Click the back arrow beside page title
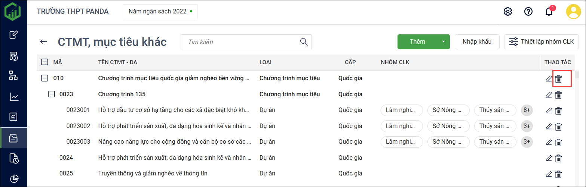This screenshot has width=586, height=187. pyautogui.click(x=44, y=42)
